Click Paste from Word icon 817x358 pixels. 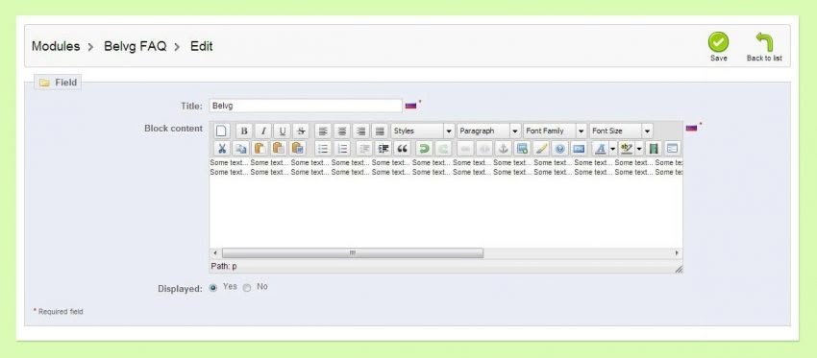298,149
